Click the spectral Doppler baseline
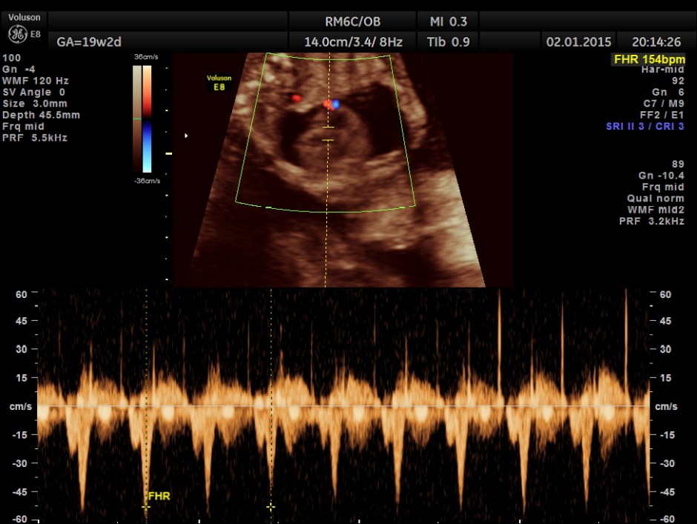 (348, 406)
